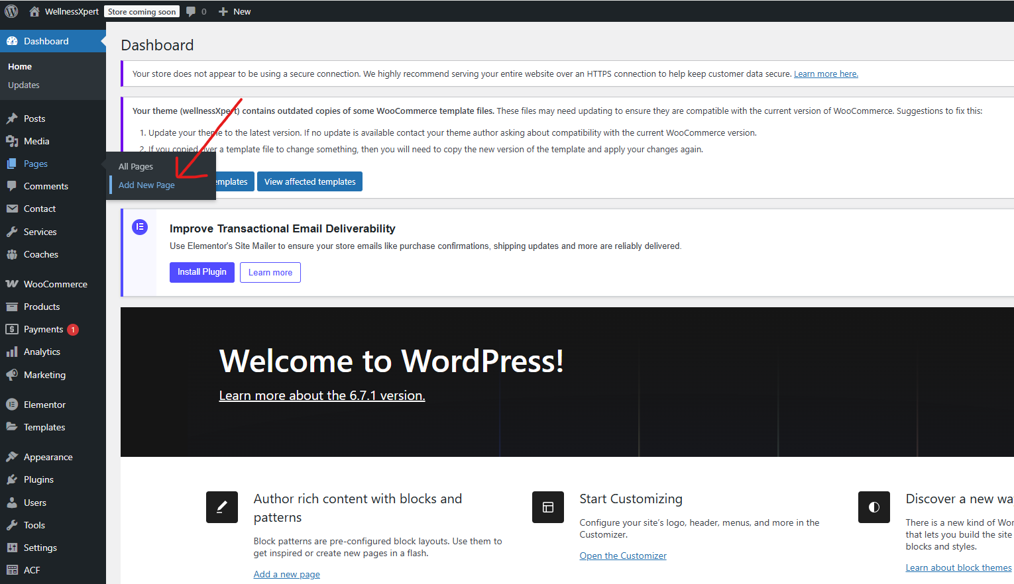Click the Plugins plug icon
This screenshot has width=1014, height=584.
[x=12, y=479]
